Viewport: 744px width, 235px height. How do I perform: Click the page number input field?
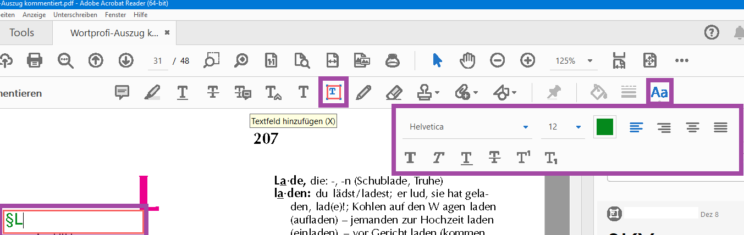coord(158,61)
